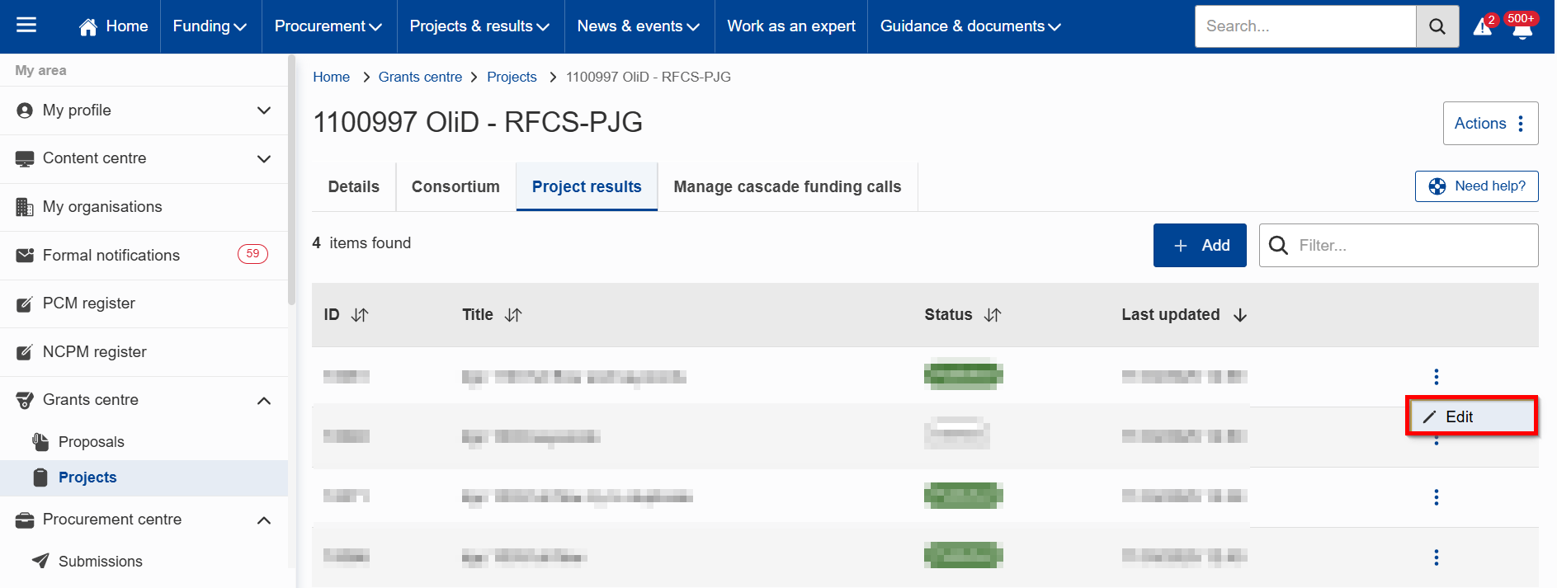The height and width of the screenshot is (588, 1557).
Task: Collapse Procurement centre chevron
Action: (x=264, y=520)
